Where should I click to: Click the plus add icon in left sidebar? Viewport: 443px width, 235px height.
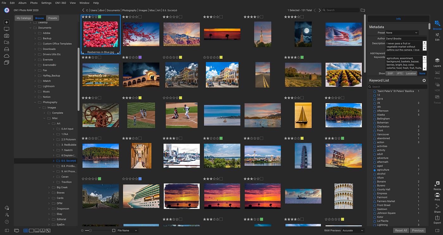coord(7,22)
